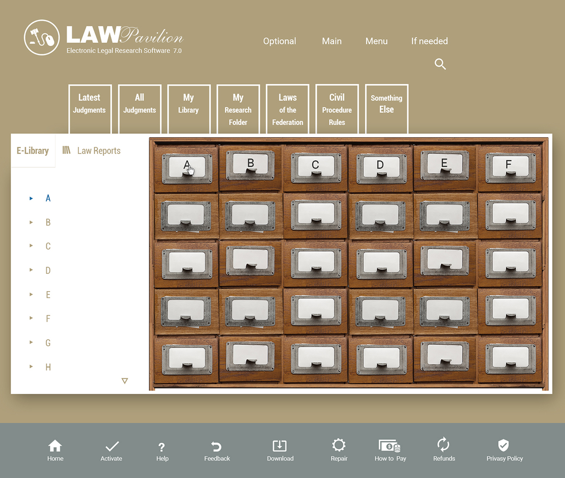The height and width of the screenshot is (478, 565).
Task: Expand the G tree item arrow
Action: pyautogui.click(x=31, y=342)
